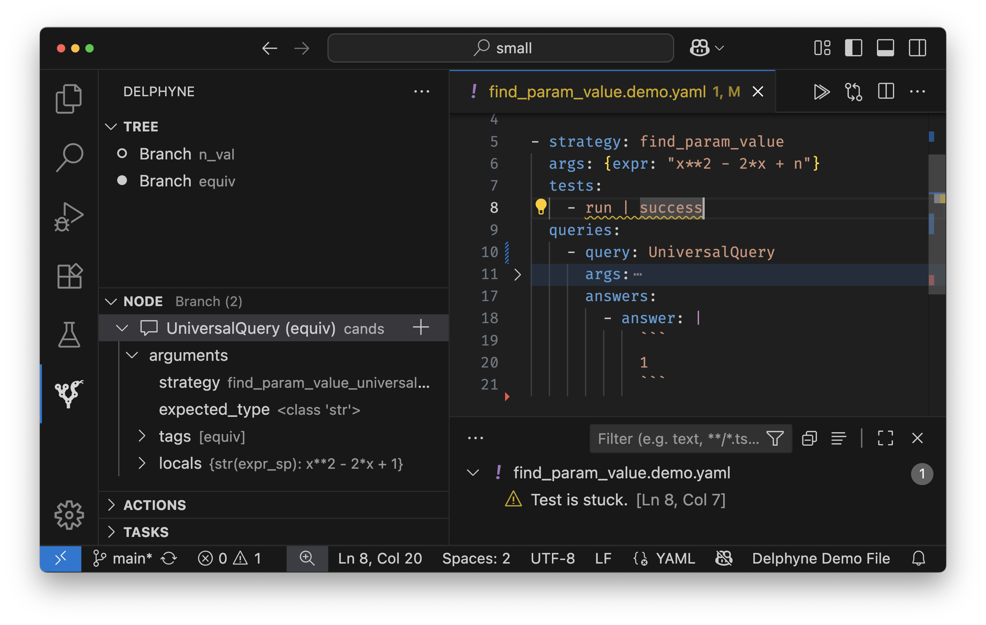Open the Extensions view
The width and height of the screenshot is (986, 625).
point(69,276)
